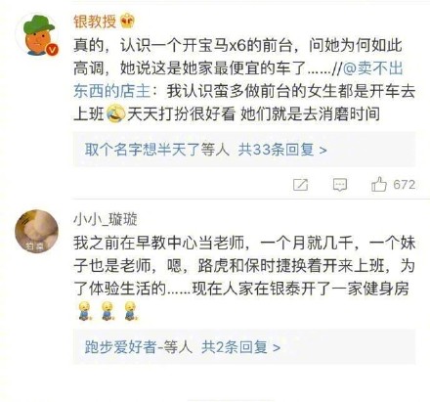The image size is (430, 402).
Task: Expand the 共33条回复 thread
Action: (x=282, y=150)
